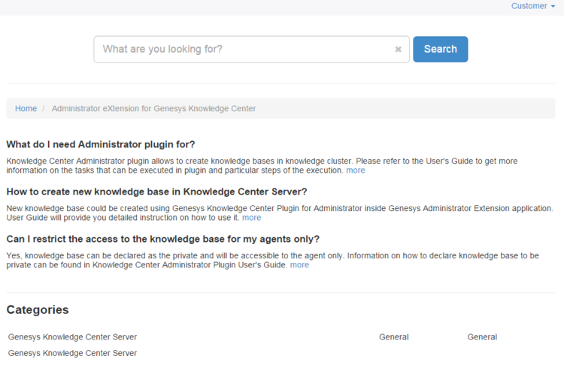
Task: Select the 'Genesys Knowledge Center Server' category below the first one
Action: [72, 353]
